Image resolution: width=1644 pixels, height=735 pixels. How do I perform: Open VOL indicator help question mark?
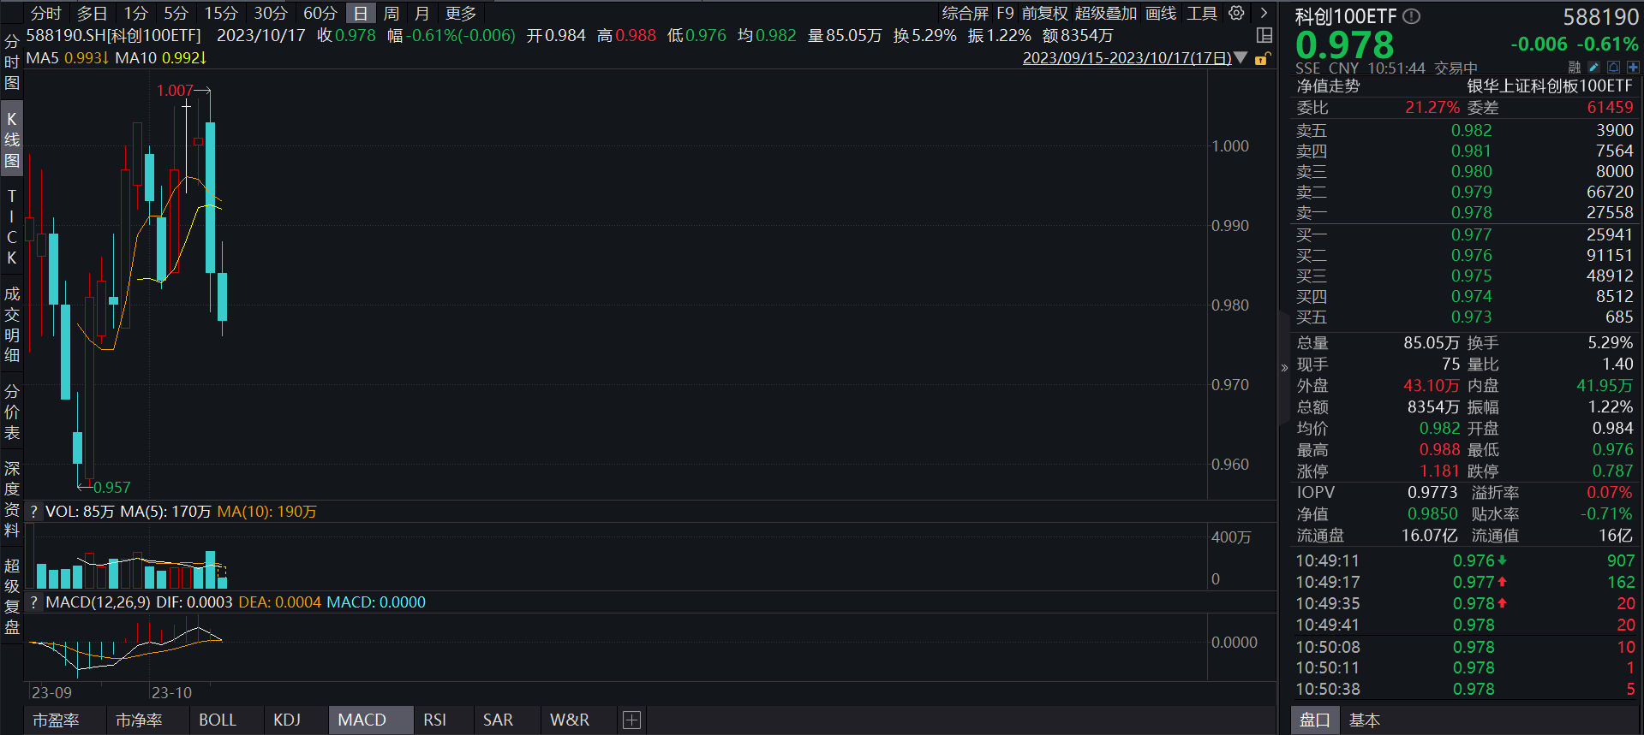click(x=33, y=512)
